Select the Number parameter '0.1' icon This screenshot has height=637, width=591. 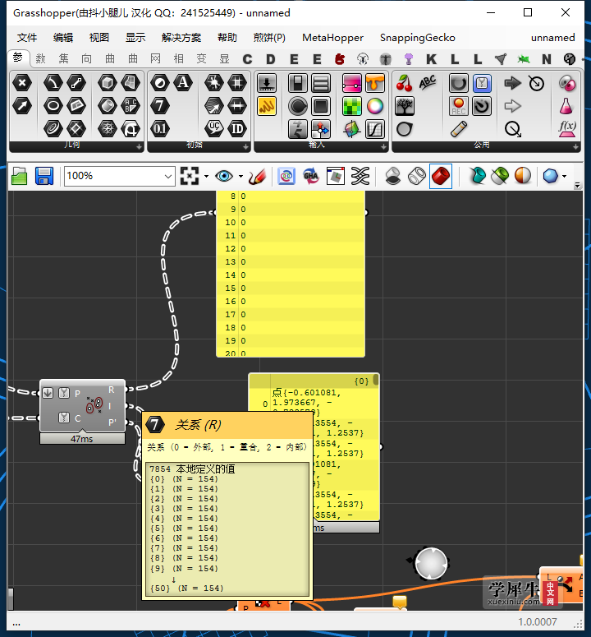[x=160, y=129]
